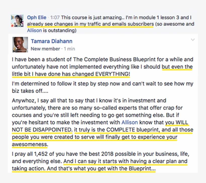This screenshot has height=183, width=206.
Task: Click the word 'Anywhoz' in the post
Action: 24,101
